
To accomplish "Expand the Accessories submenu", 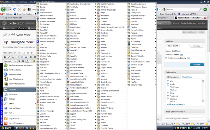I will point(51,4).
